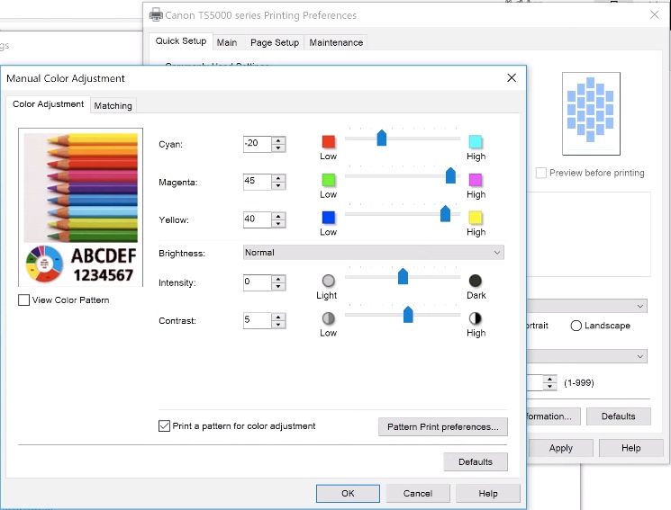Select Landscape orientation radio button
The width and height of the screenshot is (671, 510).
pyautogui.click(x=576, y=326)
